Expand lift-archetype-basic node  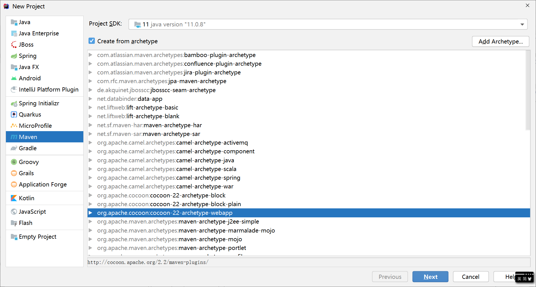(x=90, y=107)
